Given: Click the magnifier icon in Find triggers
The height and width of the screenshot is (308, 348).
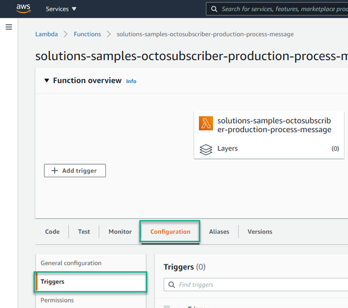Looking at the screenshot, I should [x=172, y=284].
